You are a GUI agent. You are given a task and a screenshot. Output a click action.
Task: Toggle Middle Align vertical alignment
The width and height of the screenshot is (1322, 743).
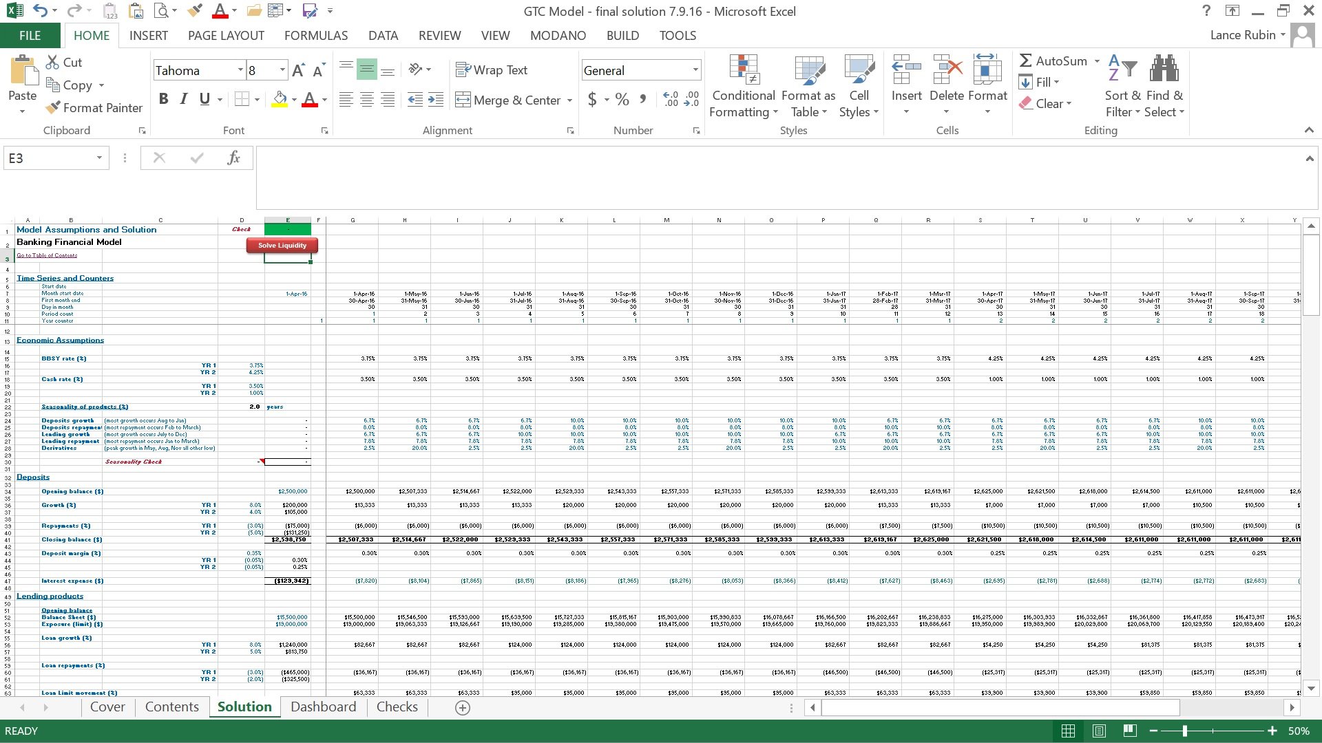(367, 69)
